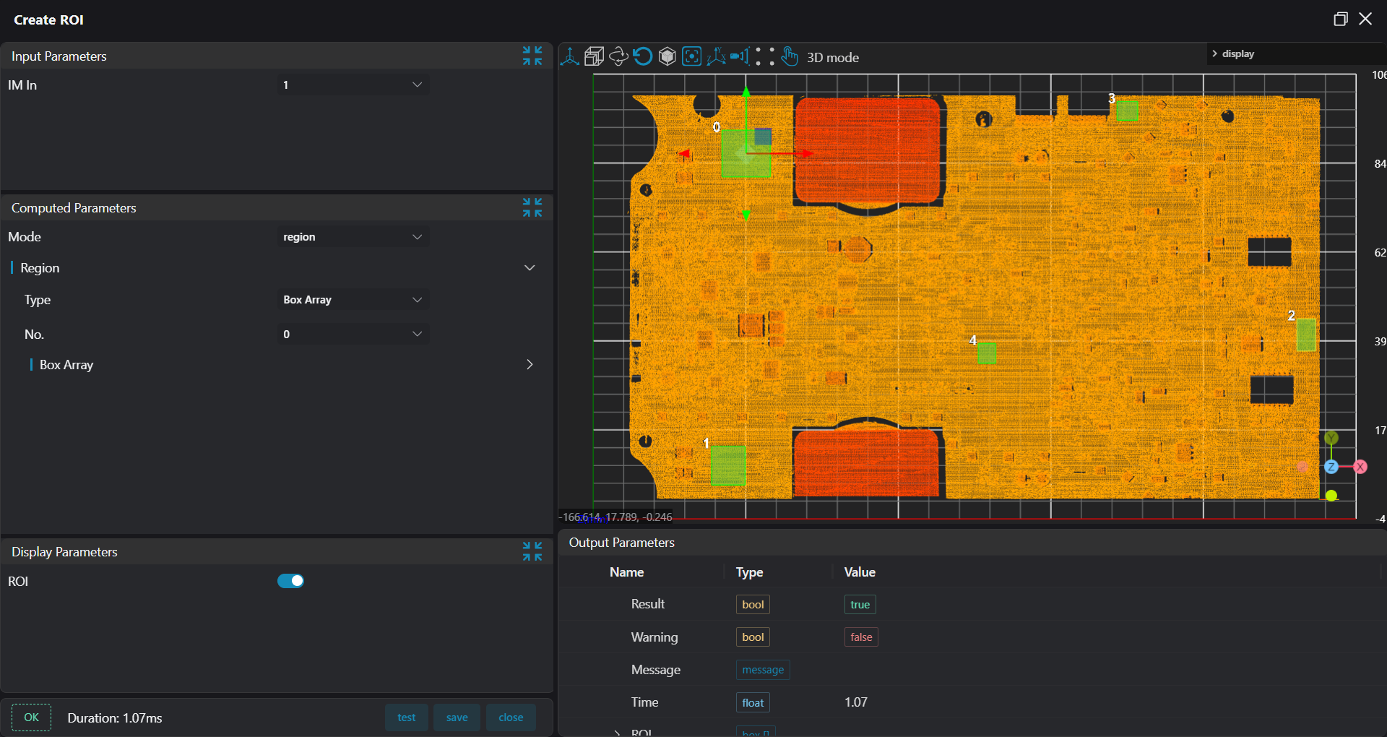The image size is (1387, 737).
Task: Toggle the ROI display switch
Action: 290,581
